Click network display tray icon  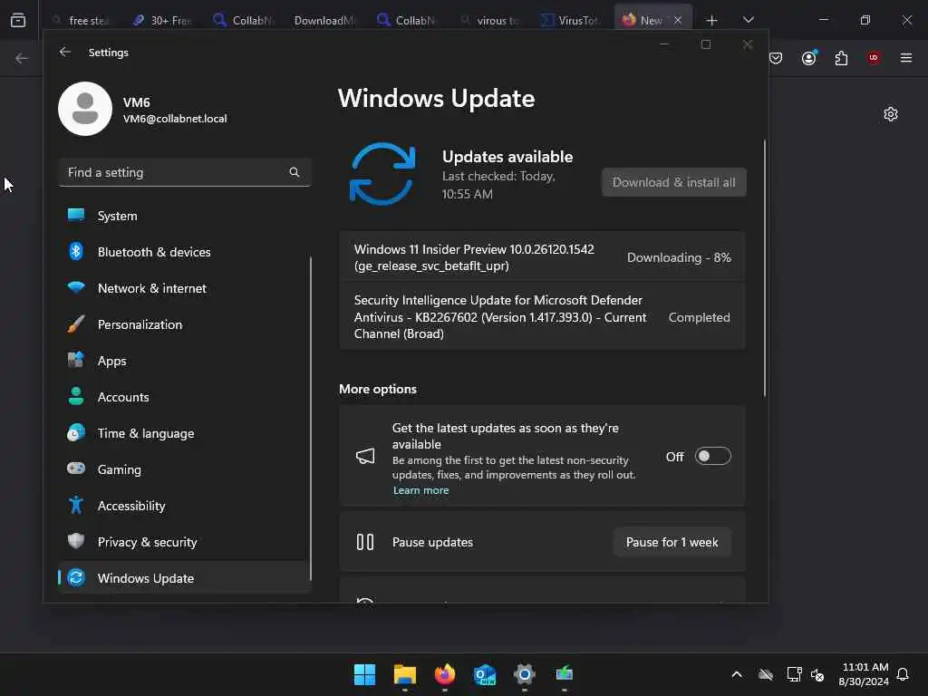click(794, 674)
